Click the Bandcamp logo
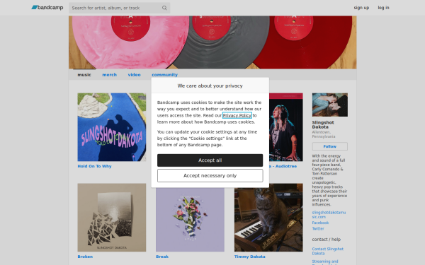 pyautogui.click(x=47, y=8)
